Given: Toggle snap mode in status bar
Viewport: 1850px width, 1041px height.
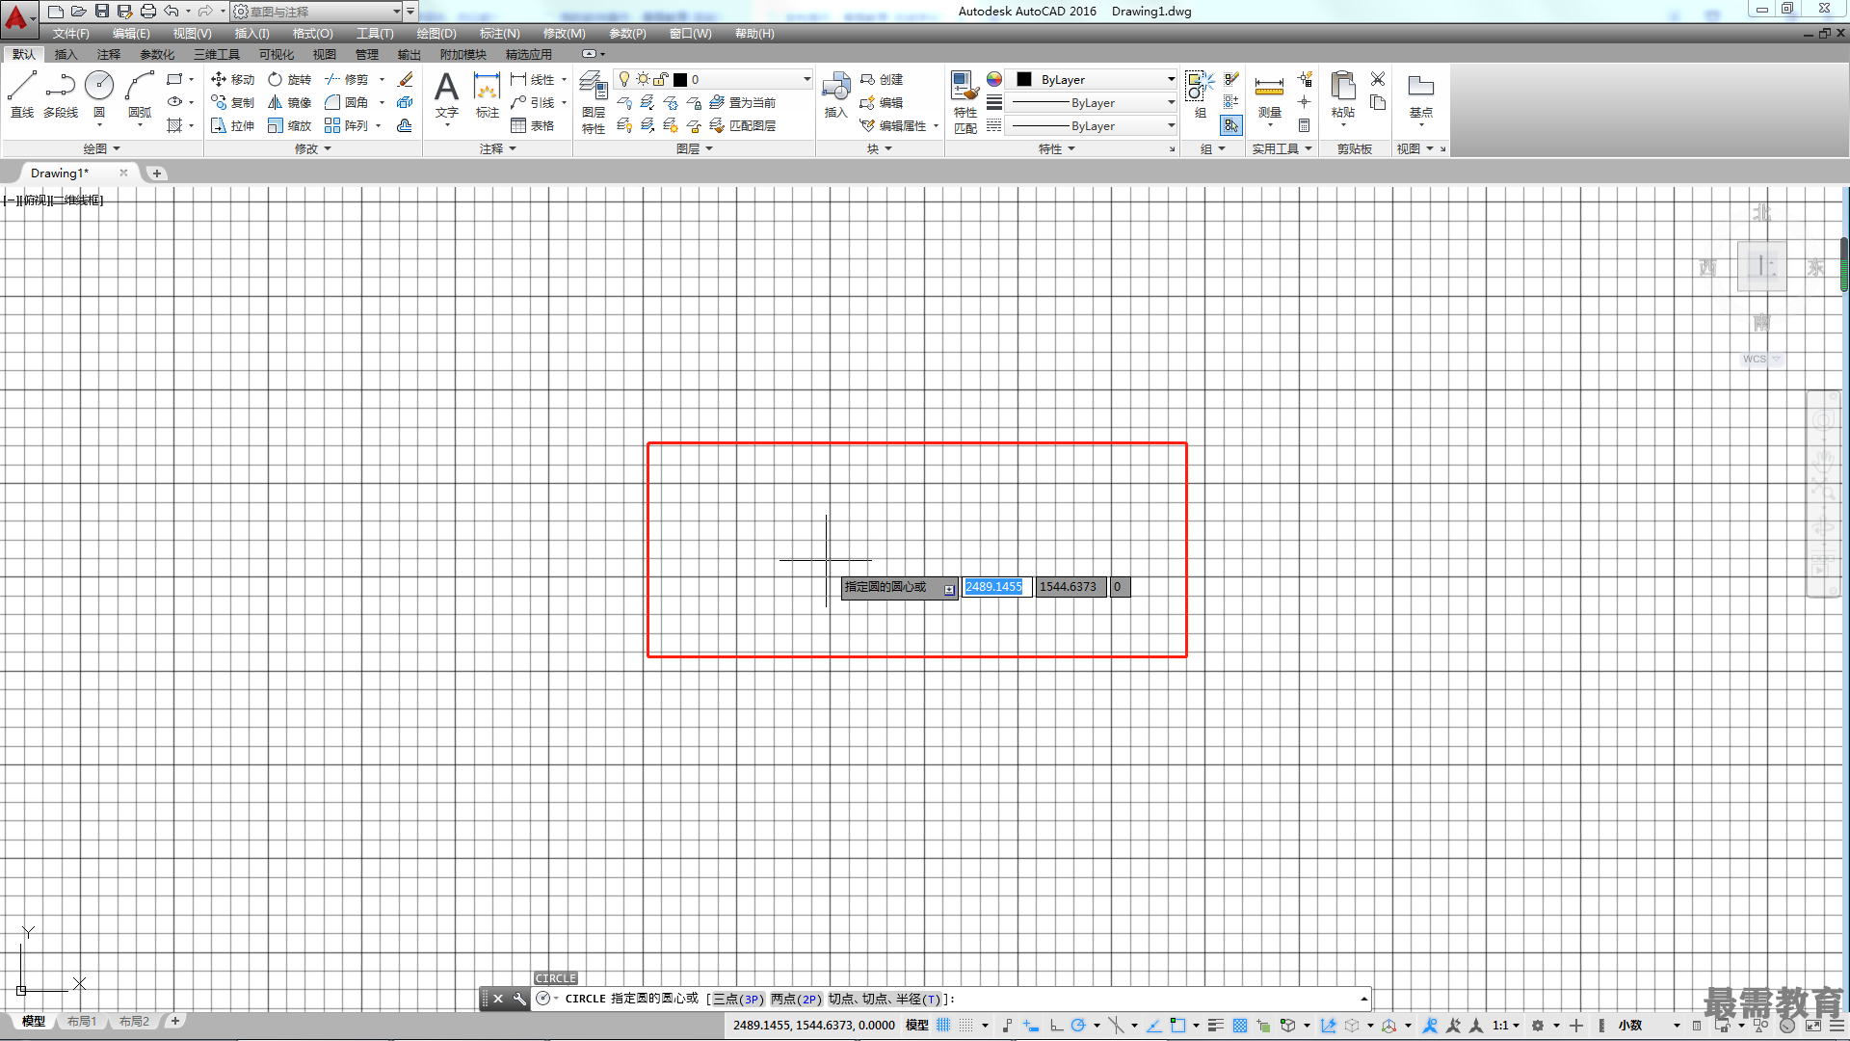Looking at the screenshot, I should coord(966,1025).
